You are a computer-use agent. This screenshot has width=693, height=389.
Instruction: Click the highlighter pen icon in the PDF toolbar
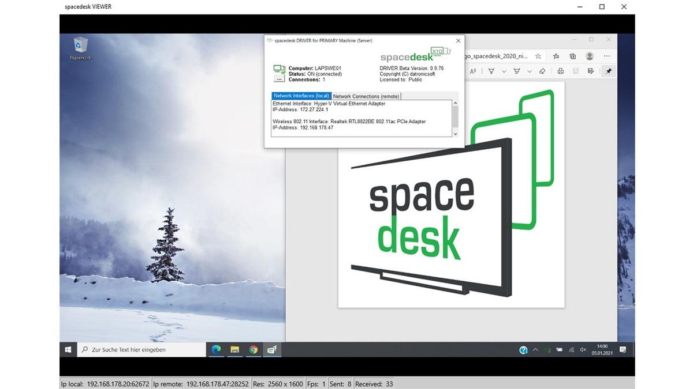click(517, 70)
